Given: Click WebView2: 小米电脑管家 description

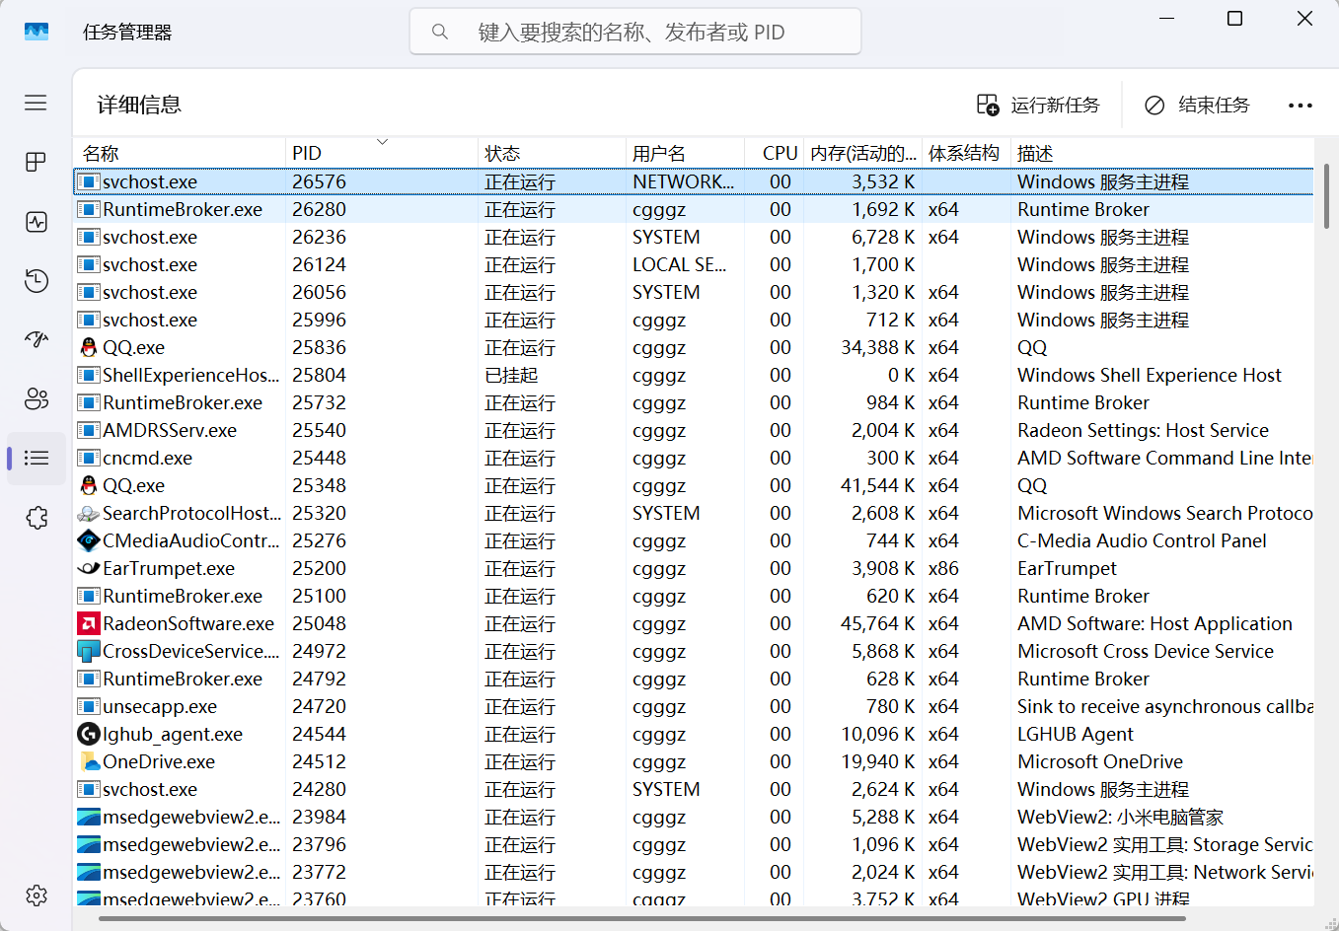Looking at the screenshot, I should 1120,817.
